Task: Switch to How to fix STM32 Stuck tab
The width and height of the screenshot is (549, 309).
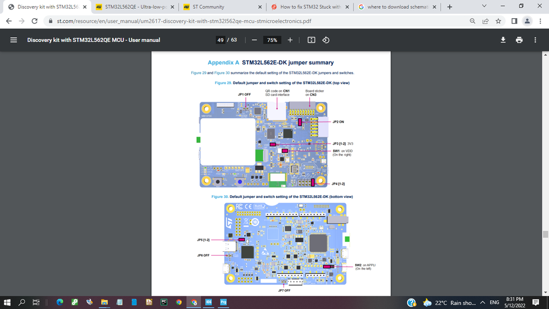Action: 310,7
